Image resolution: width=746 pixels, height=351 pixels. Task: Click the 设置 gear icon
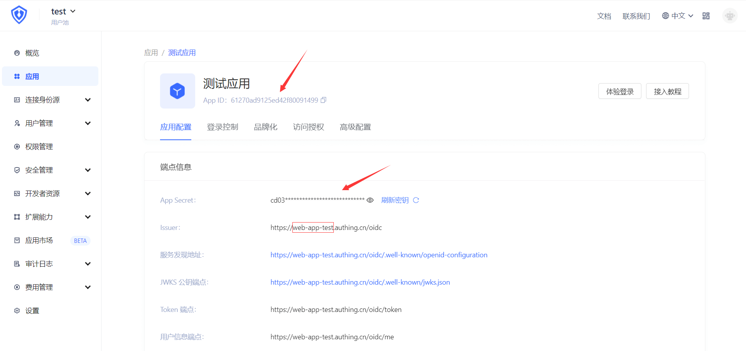[17, 311]
